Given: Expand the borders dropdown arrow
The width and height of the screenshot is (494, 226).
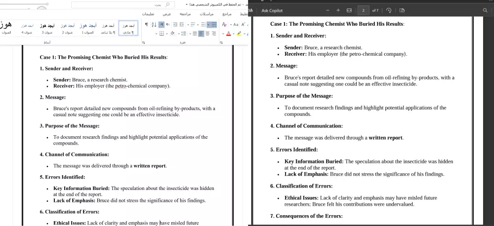Looking at the screenshot, I should [x=156, y=34].
